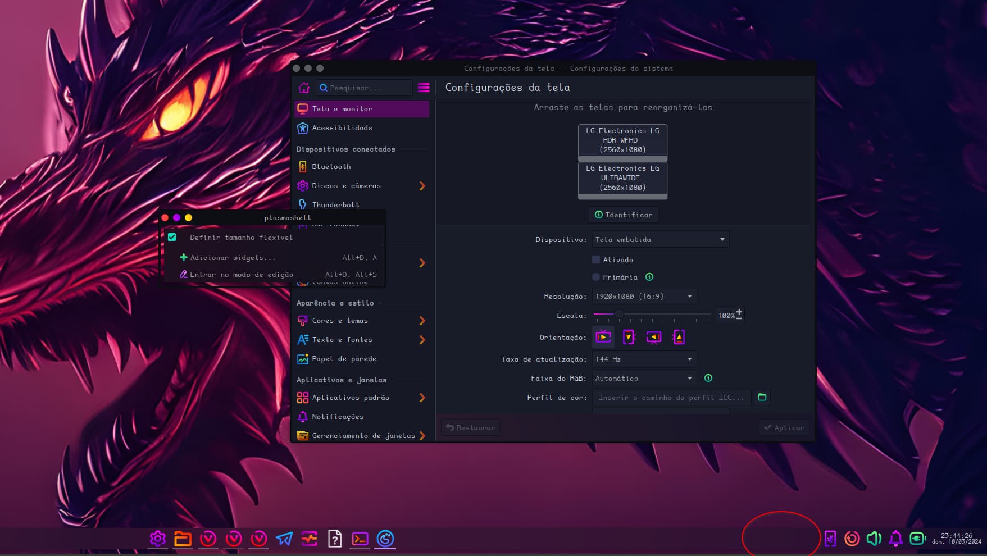Expand Gerenciamento de janelas submenu
Viewport: 987px width, 556px height.
422,436
